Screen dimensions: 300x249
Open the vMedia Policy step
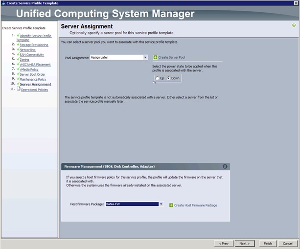click(29, 69)
